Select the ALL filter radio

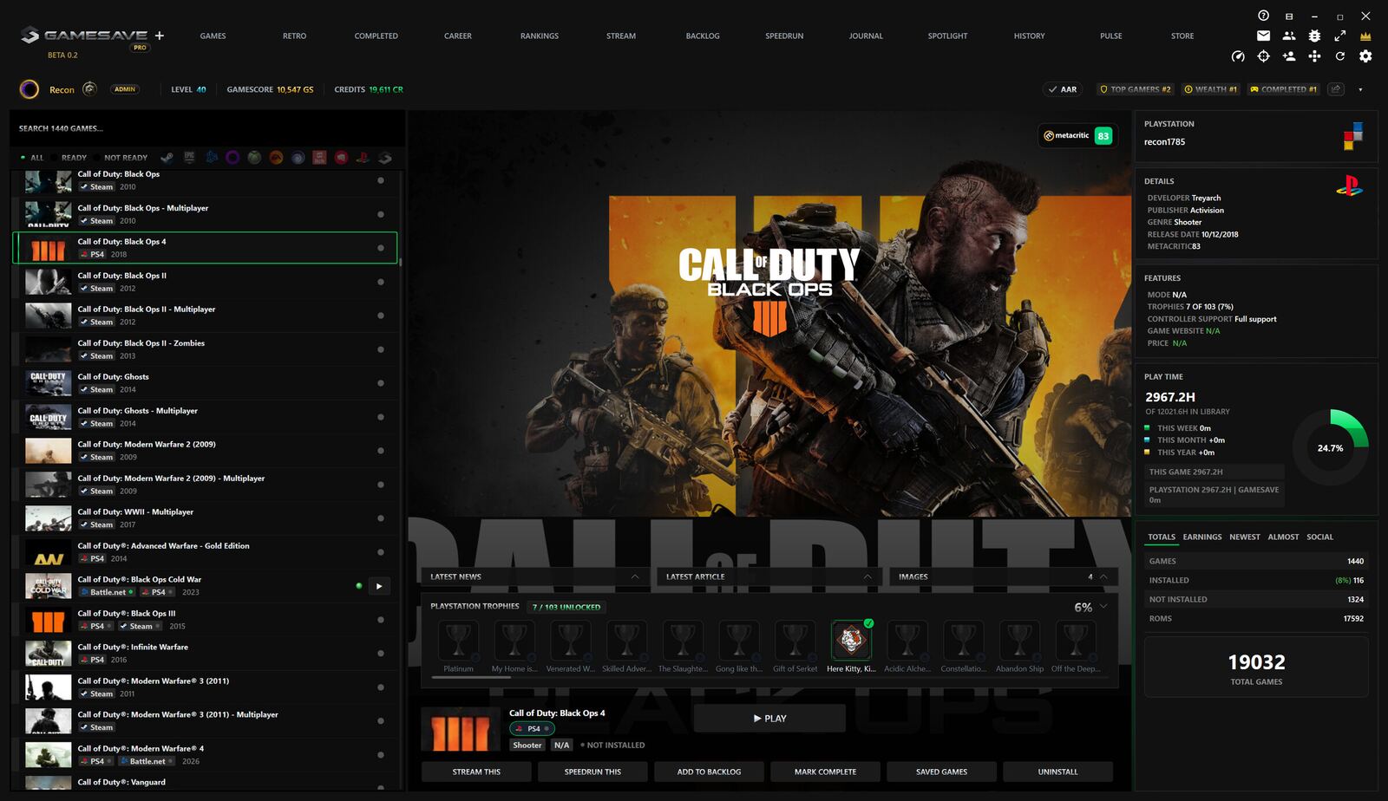pyautogui.click(x=31, y=158)
